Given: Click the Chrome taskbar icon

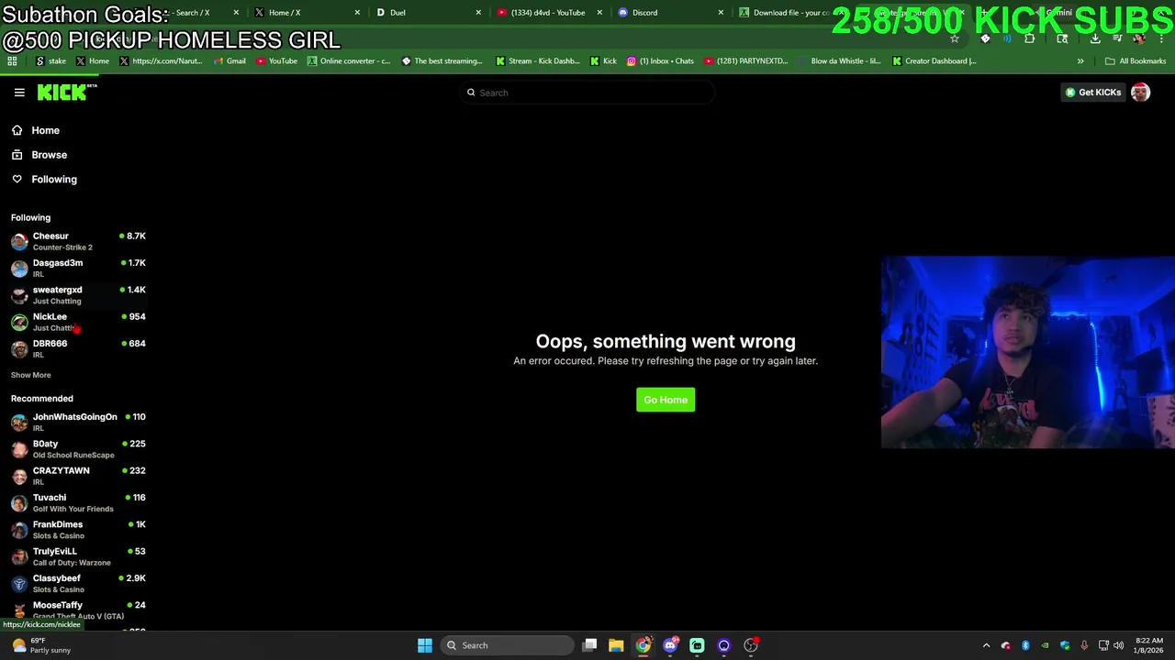Looking at the screenshot, I should (x=643, y=645).
